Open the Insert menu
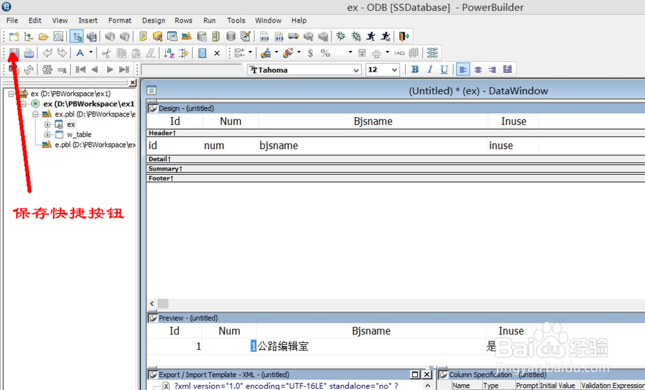The width and height of the screenshot is (645, 390). [x=88, y=21]
